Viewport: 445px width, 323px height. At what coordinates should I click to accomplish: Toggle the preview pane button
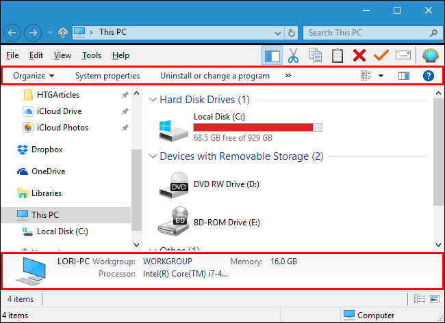point(403,76)
